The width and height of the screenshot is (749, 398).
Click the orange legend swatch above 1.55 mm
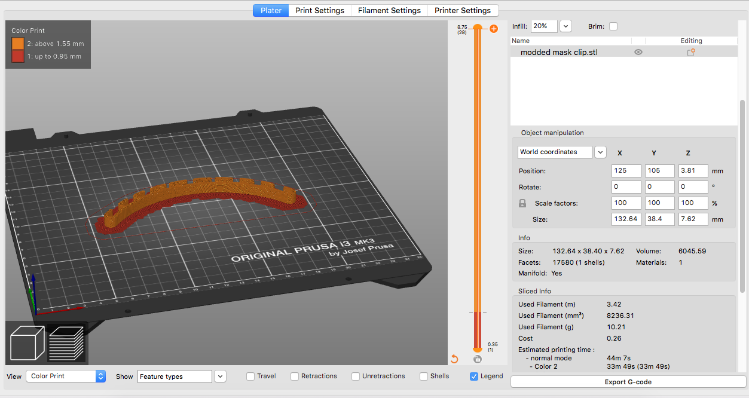18,44
